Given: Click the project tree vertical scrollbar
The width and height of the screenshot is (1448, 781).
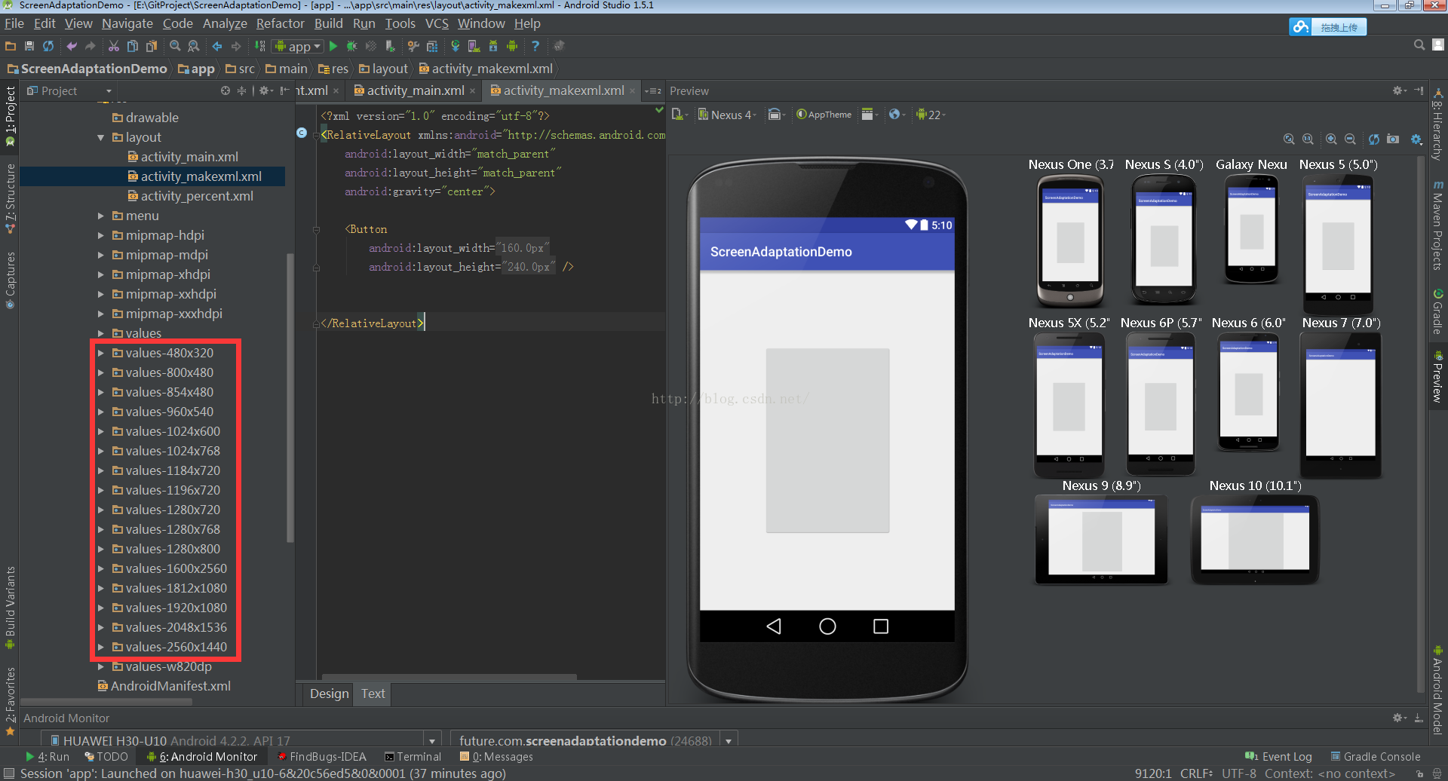Looking at the screenshot, I should click(x=290, y=398).
